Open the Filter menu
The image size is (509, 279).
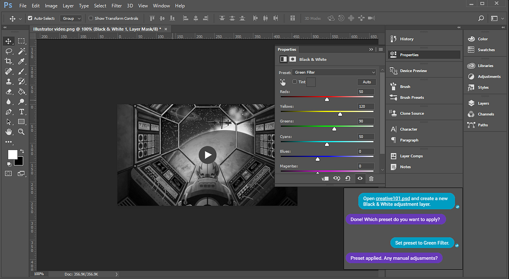click(117, 6)
